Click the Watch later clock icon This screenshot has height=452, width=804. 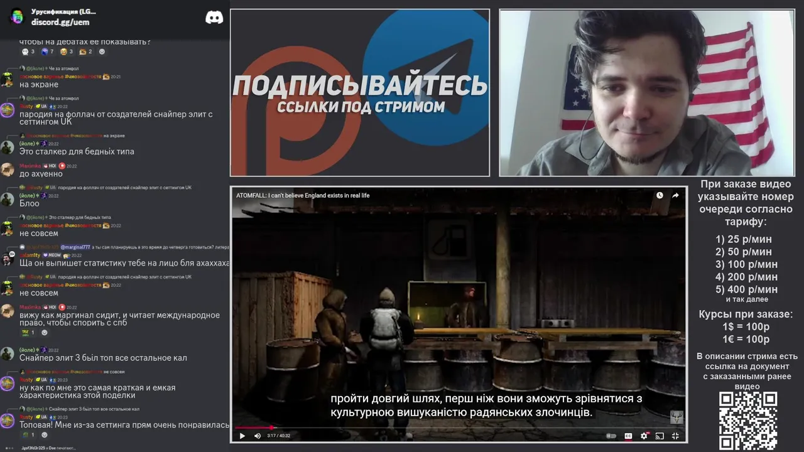pyautogui.click(x=660, y=195)
